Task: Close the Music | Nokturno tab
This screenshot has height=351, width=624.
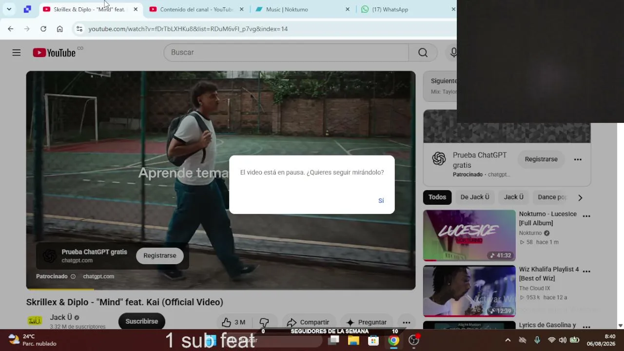Action: [x=348, y=9]
